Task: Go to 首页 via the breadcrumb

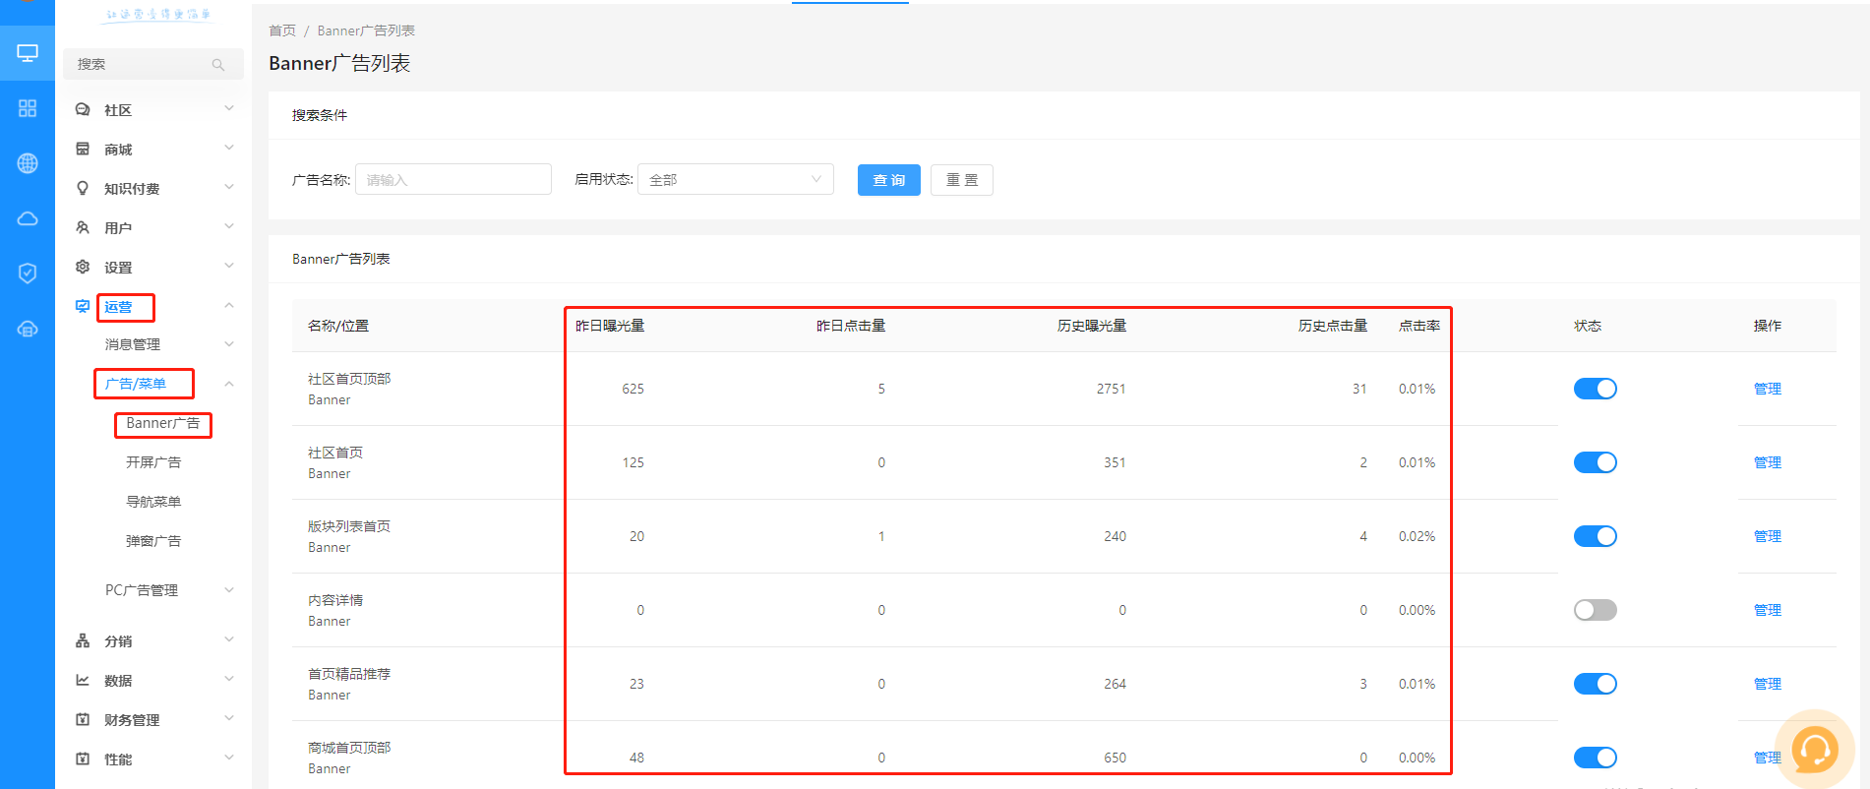Action: [x=282, y=30]
